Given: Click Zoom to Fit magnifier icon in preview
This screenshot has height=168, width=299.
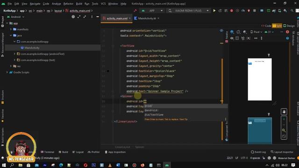Looking at the screenshot, I should coord(284,131).
